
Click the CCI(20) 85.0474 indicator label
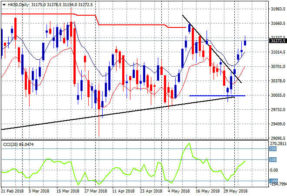[x=18, y=145]
